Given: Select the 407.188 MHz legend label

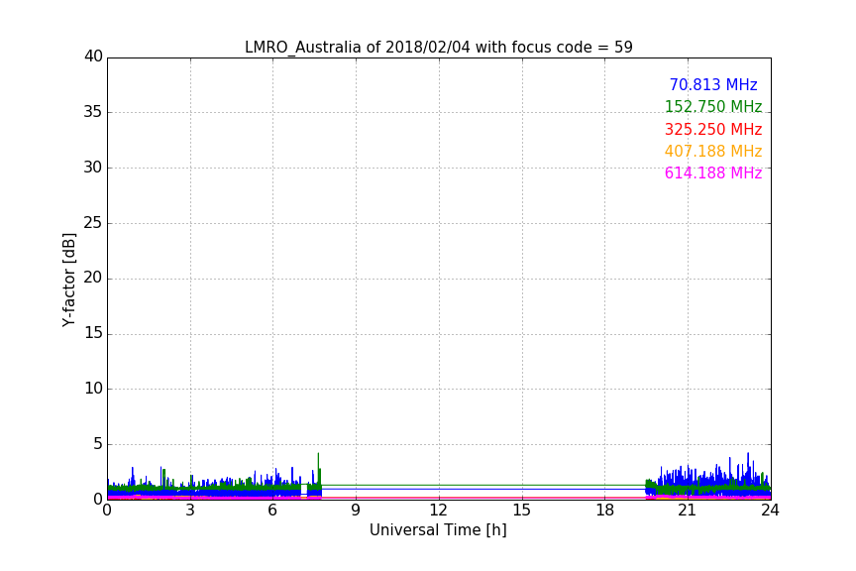Looking at the screenshot, I should click(x=713, y=151).
